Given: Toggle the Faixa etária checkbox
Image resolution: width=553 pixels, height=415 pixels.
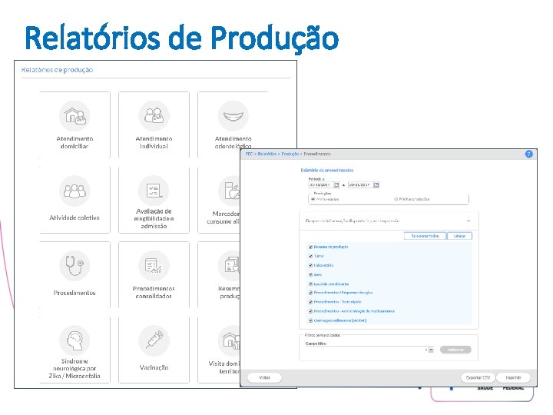Looking at the screenshot, I should [x=311, y=265].
